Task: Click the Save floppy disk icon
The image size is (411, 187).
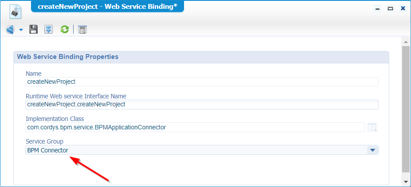Action: point(33,29)
